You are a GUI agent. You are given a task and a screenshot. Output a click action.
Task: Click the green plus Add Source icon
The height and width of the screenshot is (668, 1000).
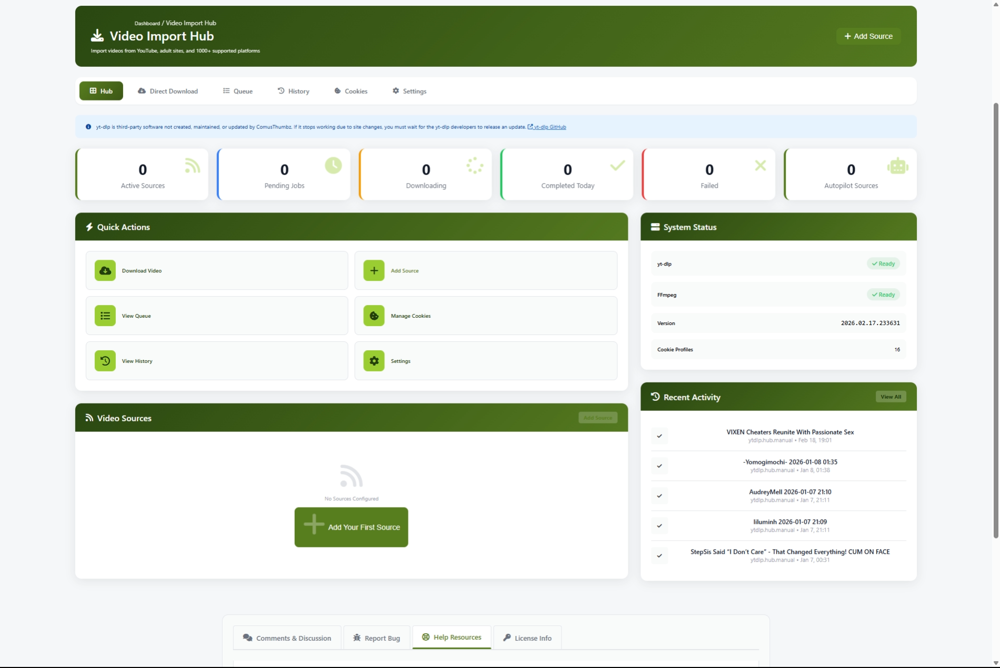(x=374, y=271)
